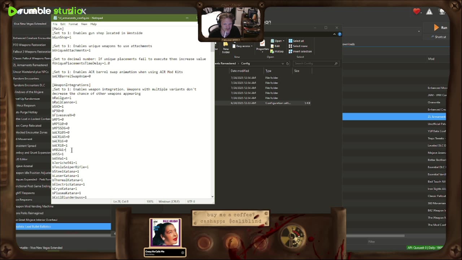
Task: Select highlighted ZL Armaments row in right list
Action: pos(394,117)
